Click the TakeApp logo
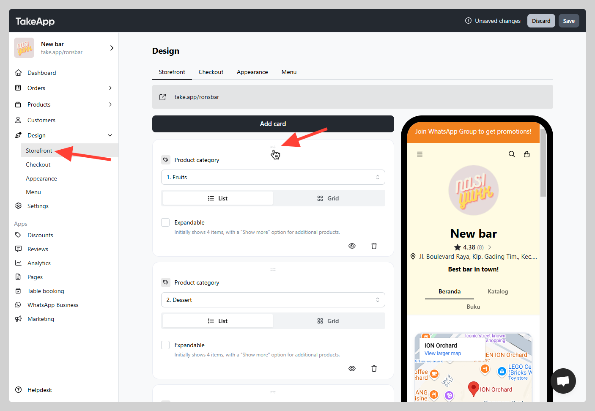The width and height of the screenshot is (595, 411). coord(35,21)
